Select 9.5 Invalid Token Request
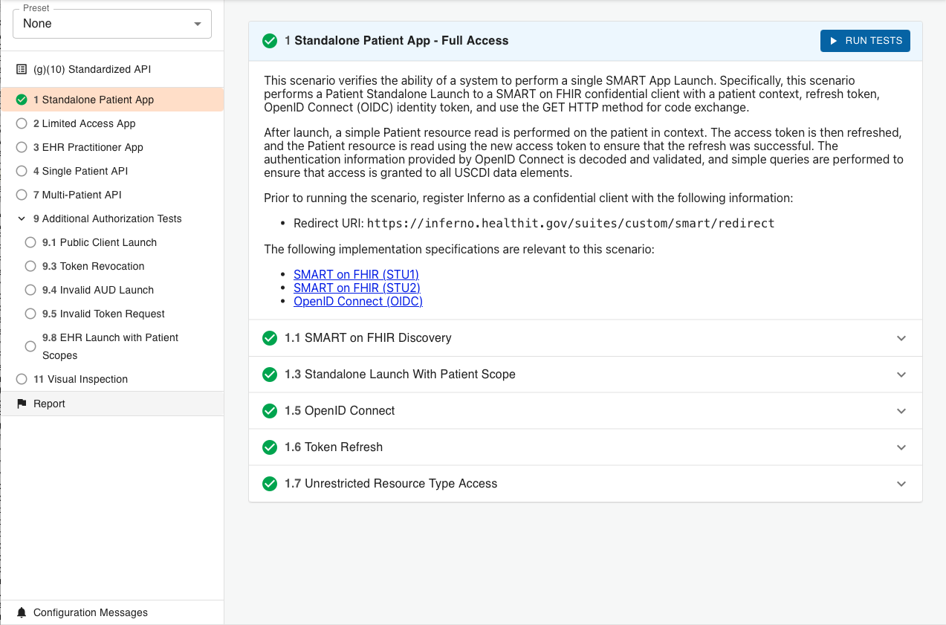The width and height of the screenshot is (946, 625). [x=111, y=314]
